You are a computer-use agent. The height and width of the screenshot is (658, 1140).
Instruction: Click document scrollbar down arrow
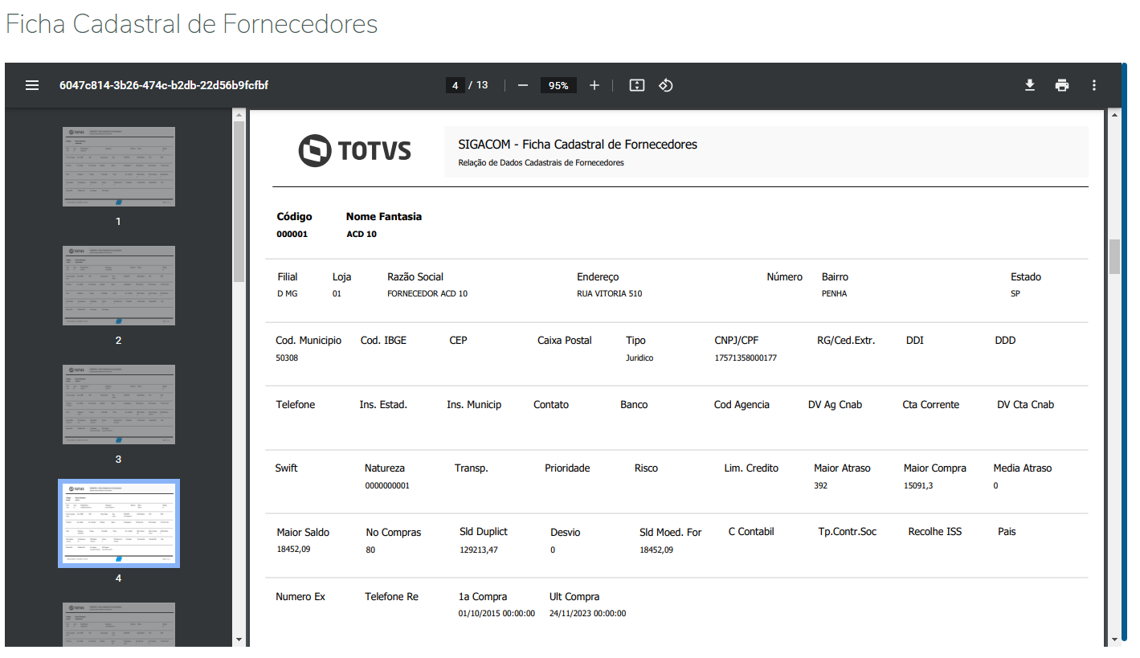click(x=1114, y=640)
